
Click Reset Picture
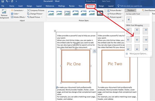34,17
